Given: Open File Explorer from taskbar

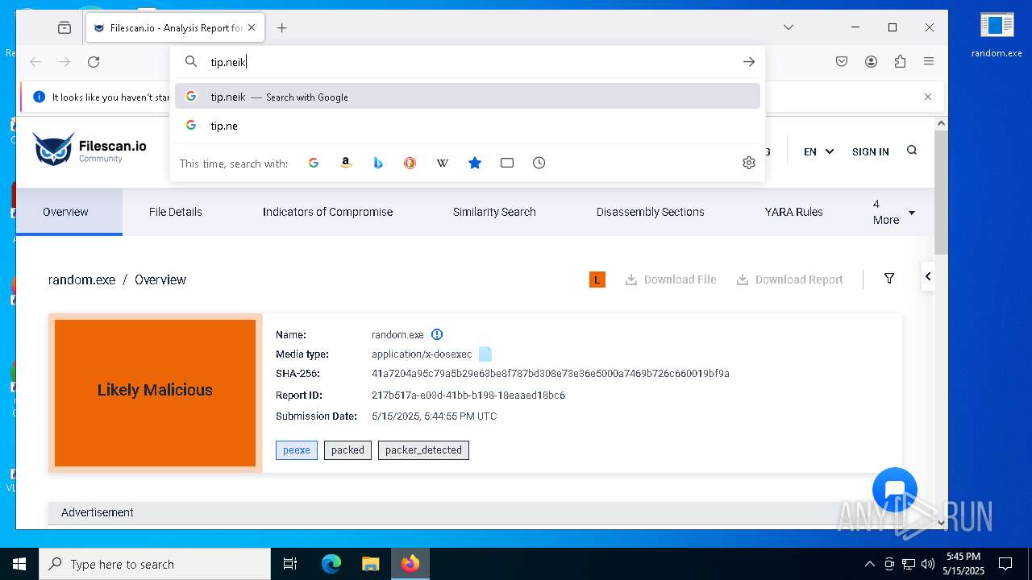Looking at the screenshot, I should (370, 564).
